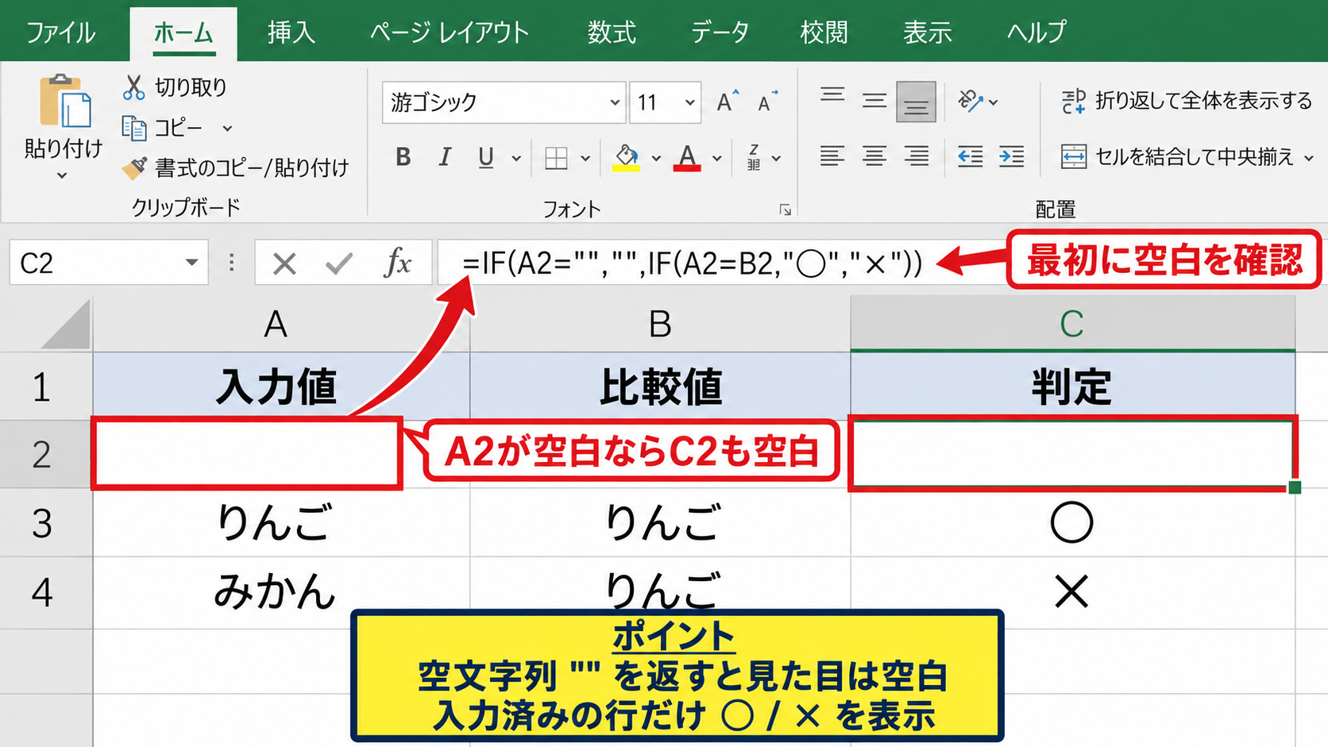The height and width of the screenshot is (747, 1328).
Task: Open the Merge and Center dropdown arrow
Action: [x=1308, y=158]
